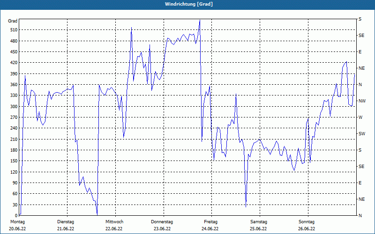Click the 180 value on left axis
Viewport: 375px width, 234px height.
(14, 150)
